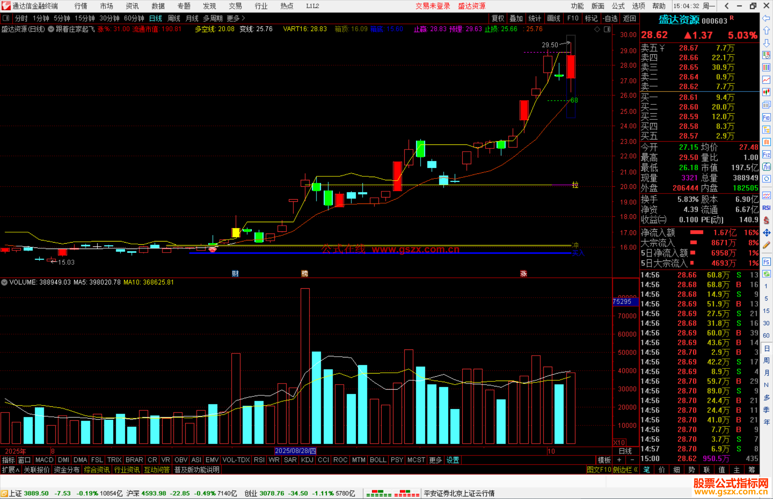Collapse the 侧边栏 sidebar
Screen dimensions: 773x499
625,470
